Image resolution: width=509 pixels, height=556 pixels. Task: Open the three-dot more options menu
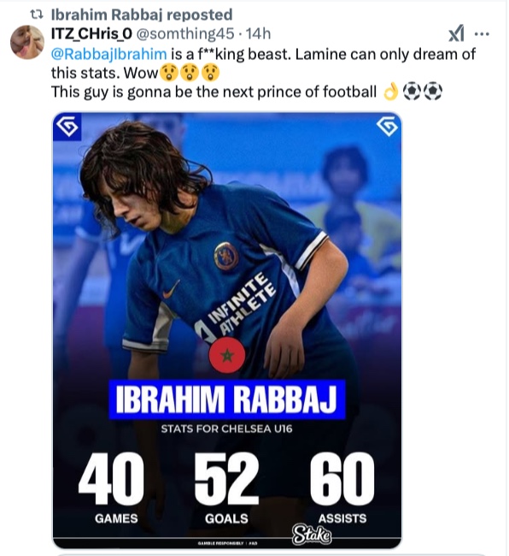pyautogui.click(x=482, y=34)
